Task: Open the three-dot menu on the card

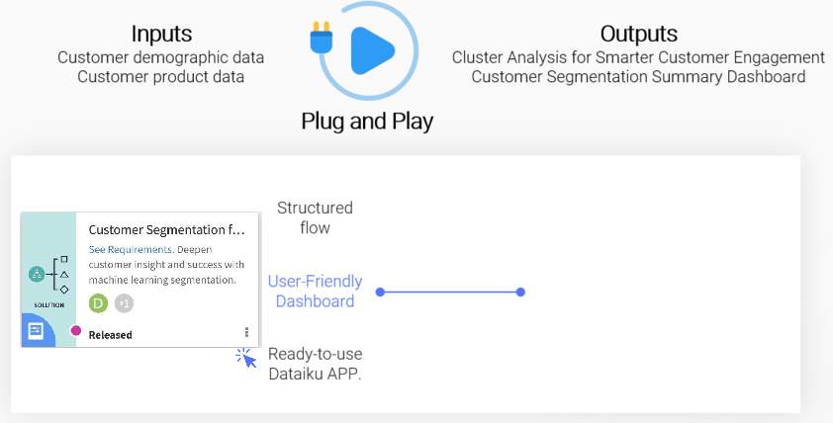Action: (246, 332)
